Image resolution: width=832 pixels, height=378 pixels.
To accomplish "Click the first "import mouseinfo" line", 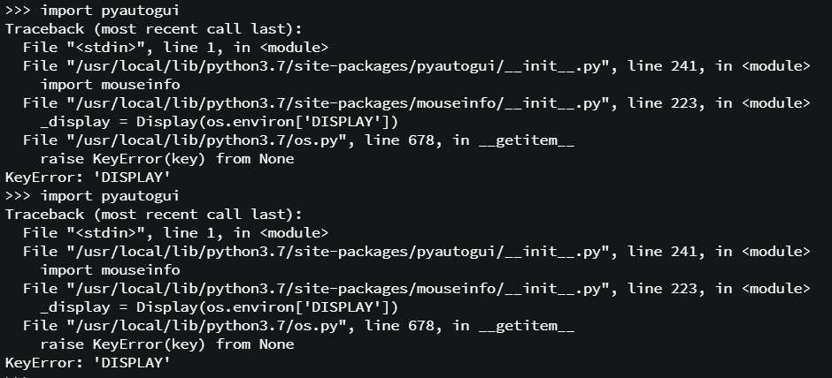I will [x=110, y=85].
